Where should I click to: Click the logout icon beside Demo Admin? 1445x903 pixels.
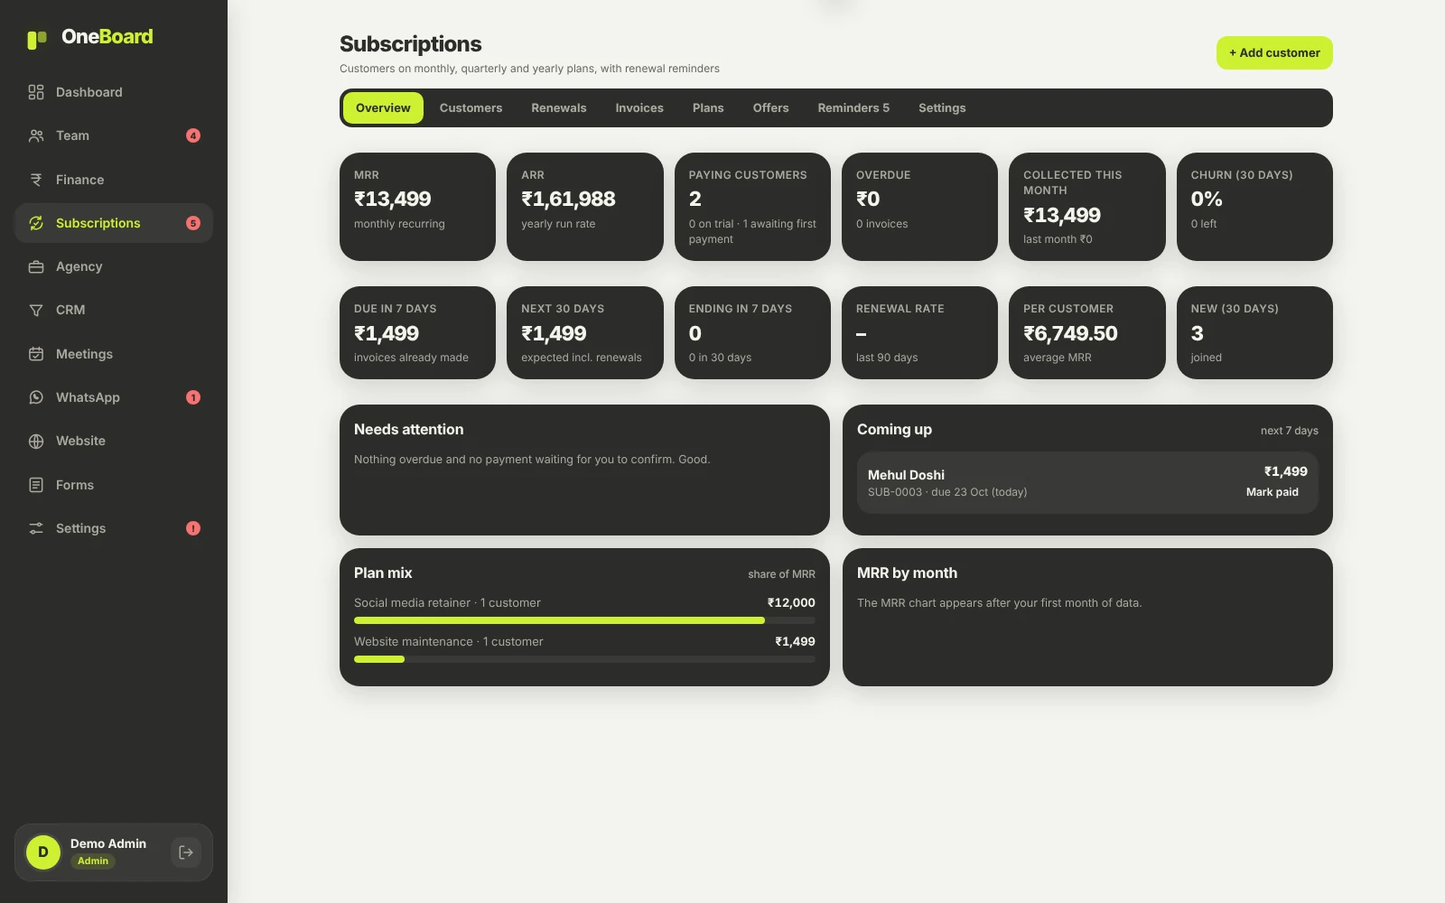[186, 852]
